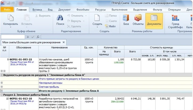Open the Физобъем ribbon tab
Viewport: 193px width, 110px height.
coord(83,10)
